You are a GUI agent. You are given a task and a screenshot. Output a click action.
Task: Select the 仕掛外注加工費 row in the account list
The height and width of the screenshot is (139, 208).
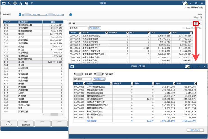pos(33,25)
